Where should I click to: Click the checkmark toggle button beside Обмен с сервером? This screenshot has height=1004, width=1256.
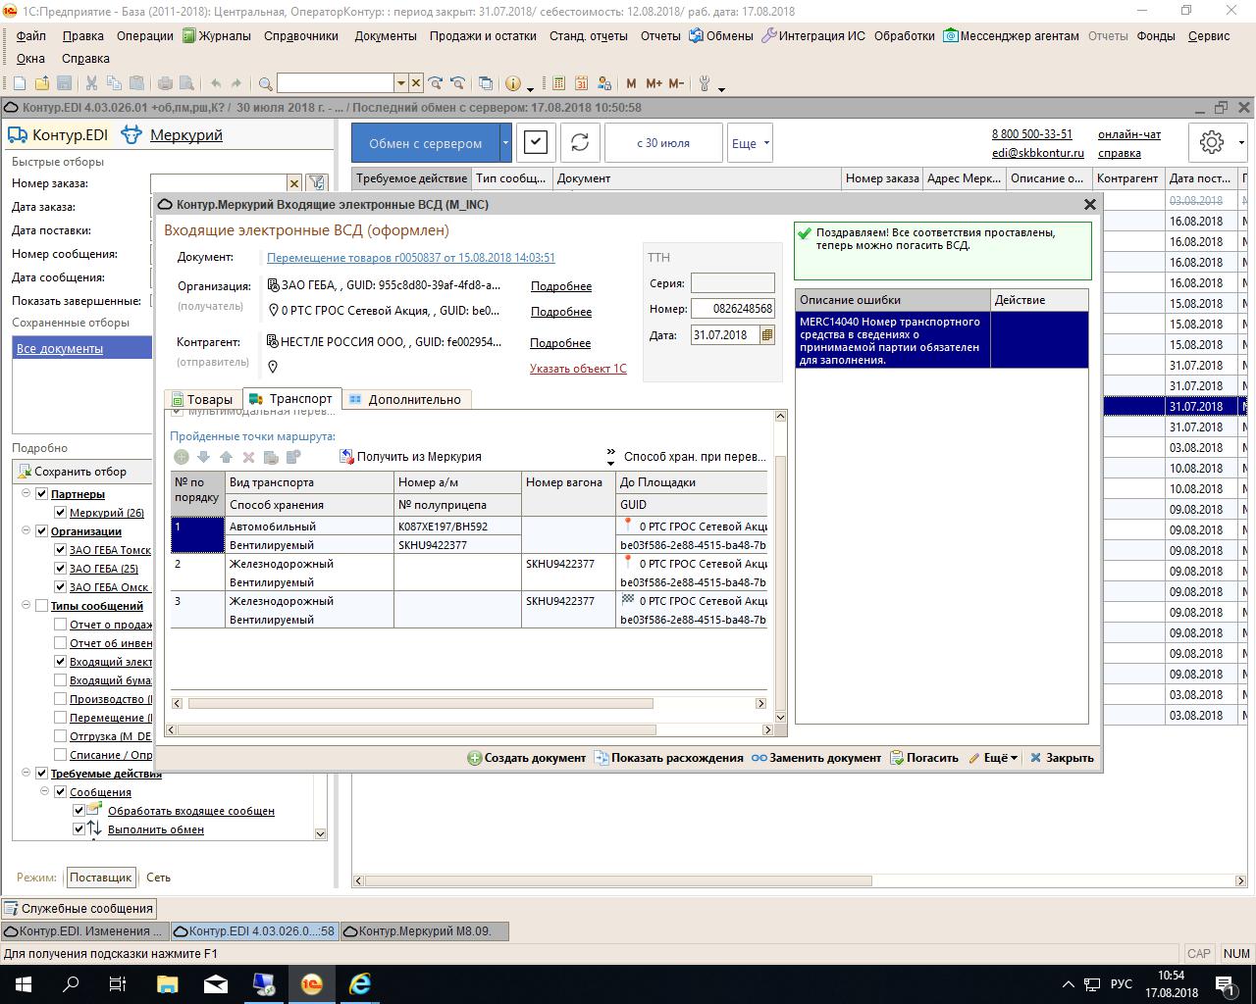pos(535,142)
